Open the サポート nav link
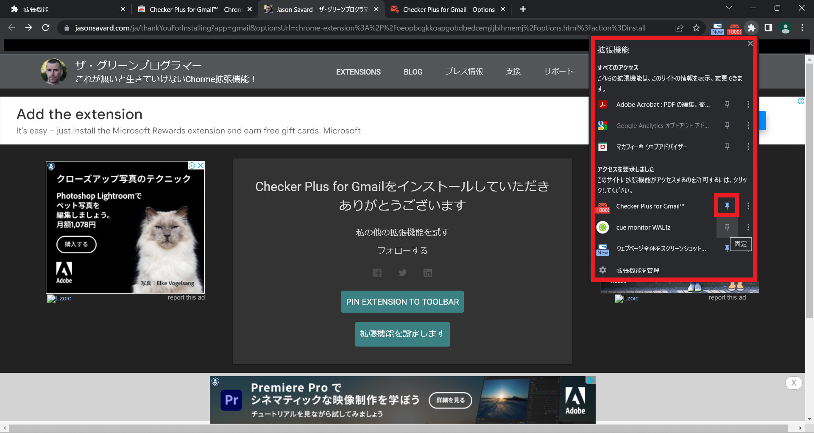This screenshot has height=433, width=814. 559,72
